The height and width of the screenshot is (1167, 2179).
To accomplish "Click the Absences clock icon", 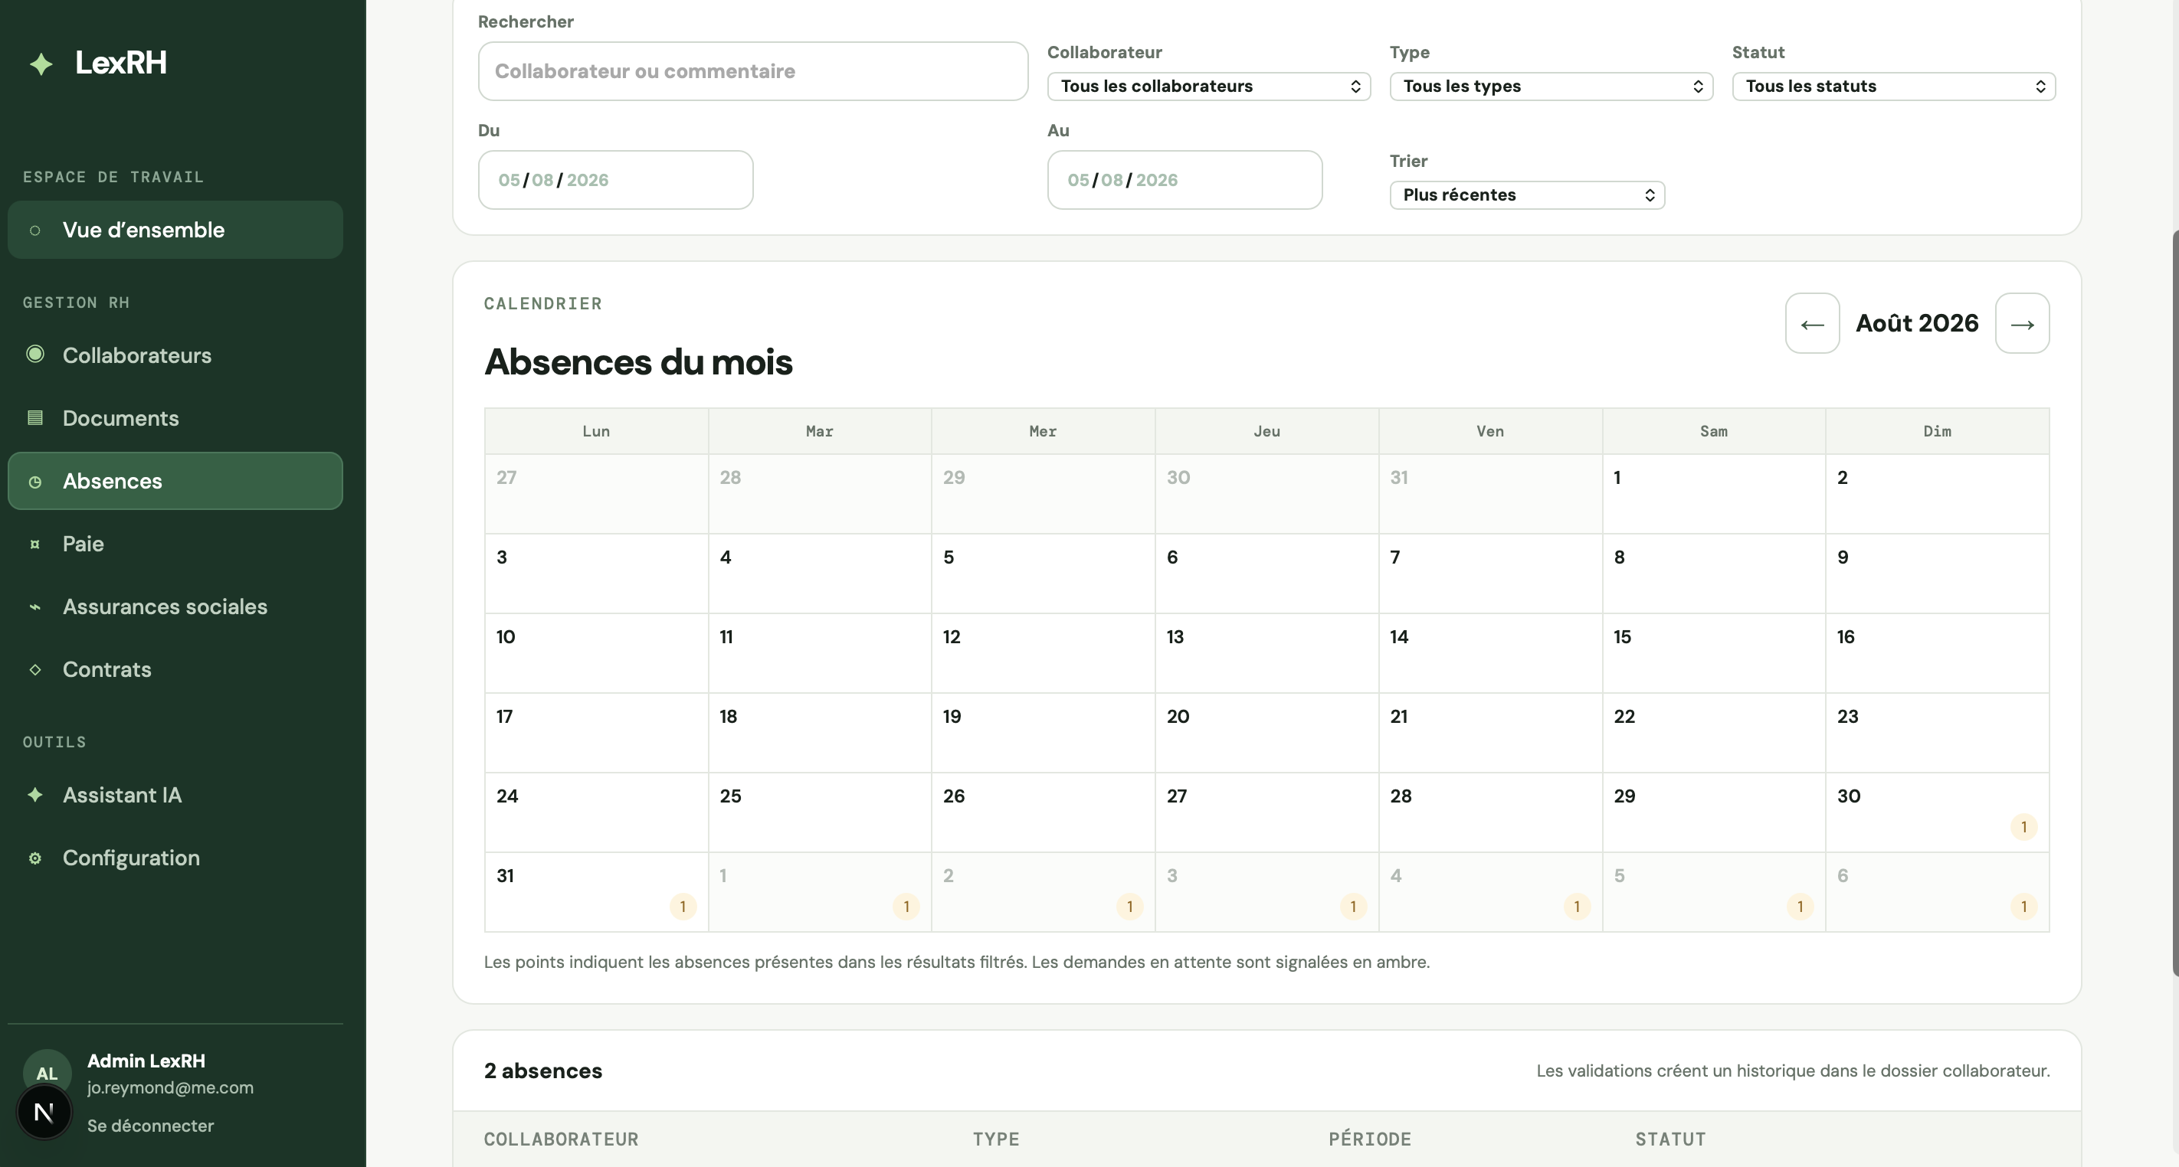I will [x=34, y=481].
